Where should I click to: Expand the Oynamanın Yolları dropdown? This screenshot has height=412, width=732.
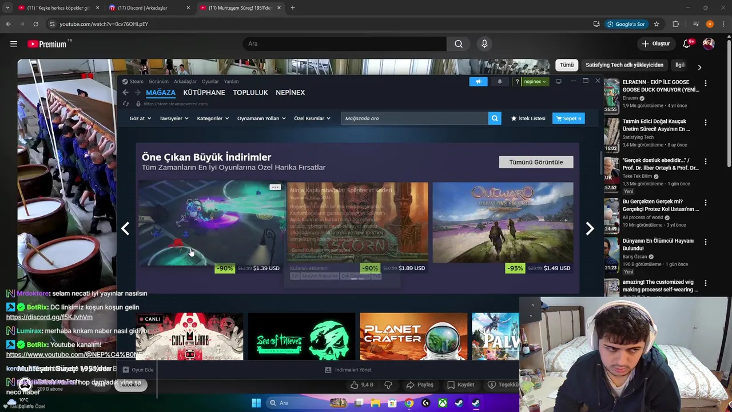[x=261, y=118]
